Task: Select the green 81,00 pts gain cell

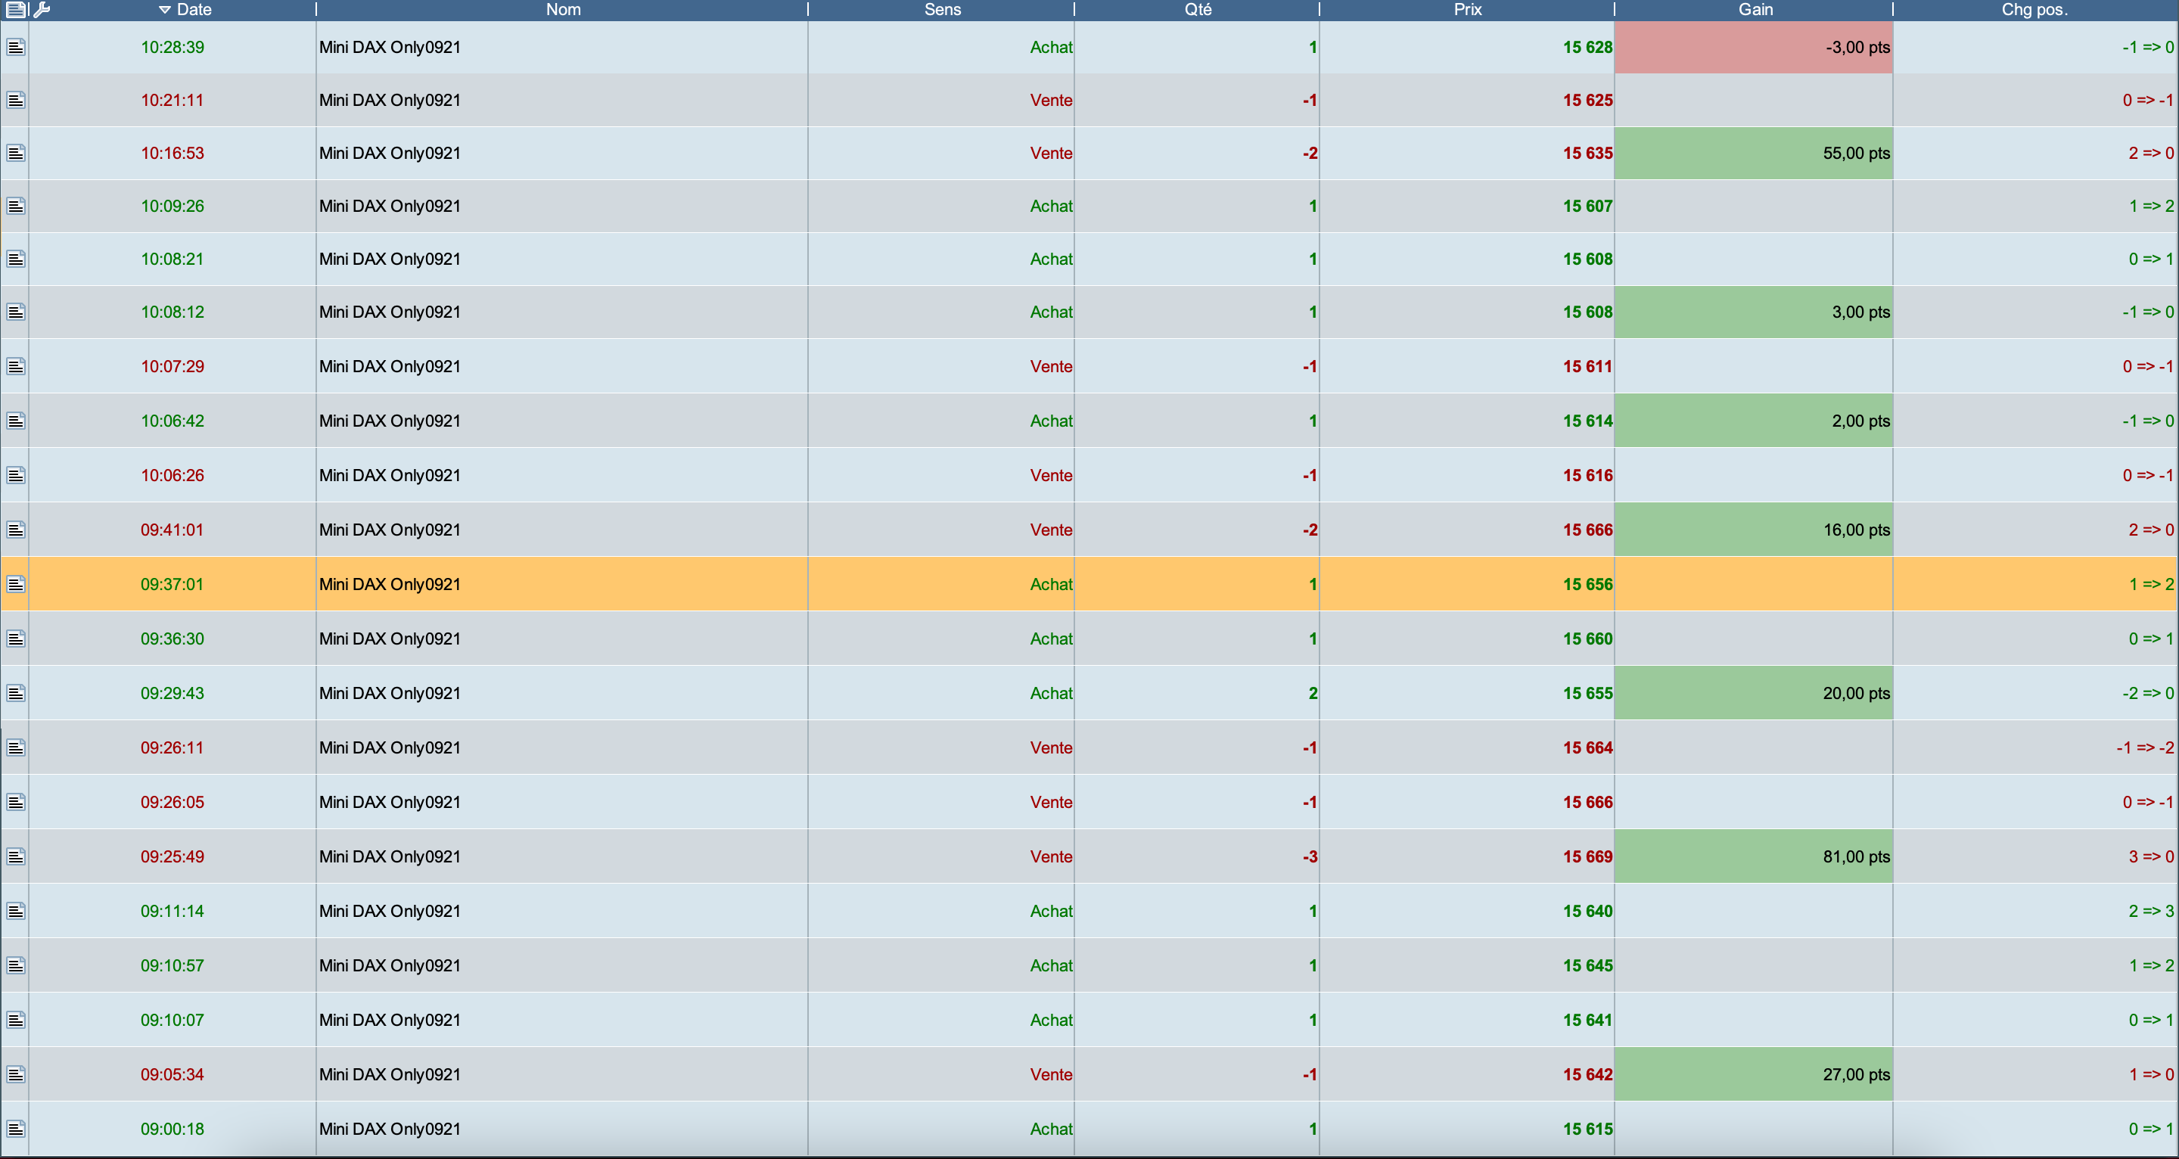Action: tap(1753, 857)
